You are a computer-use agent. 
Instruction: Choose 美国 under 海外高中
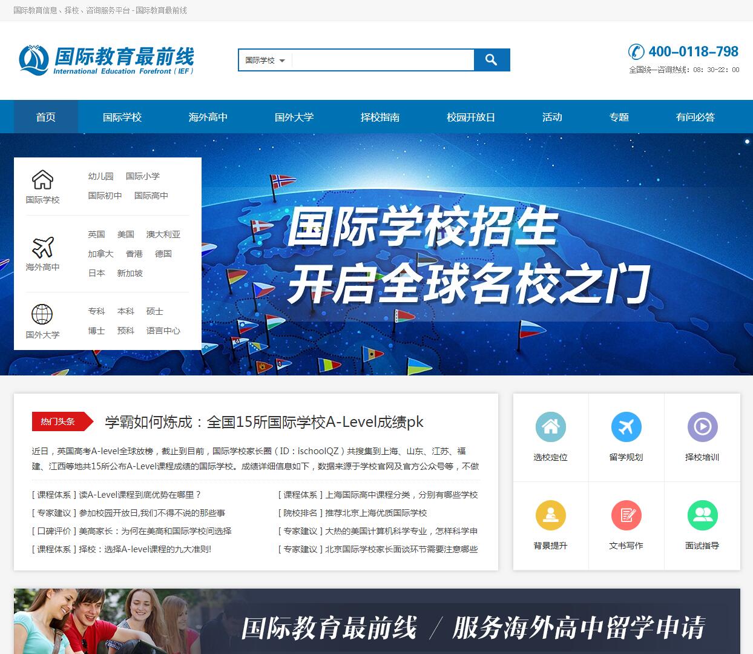[x=125, y=234]
